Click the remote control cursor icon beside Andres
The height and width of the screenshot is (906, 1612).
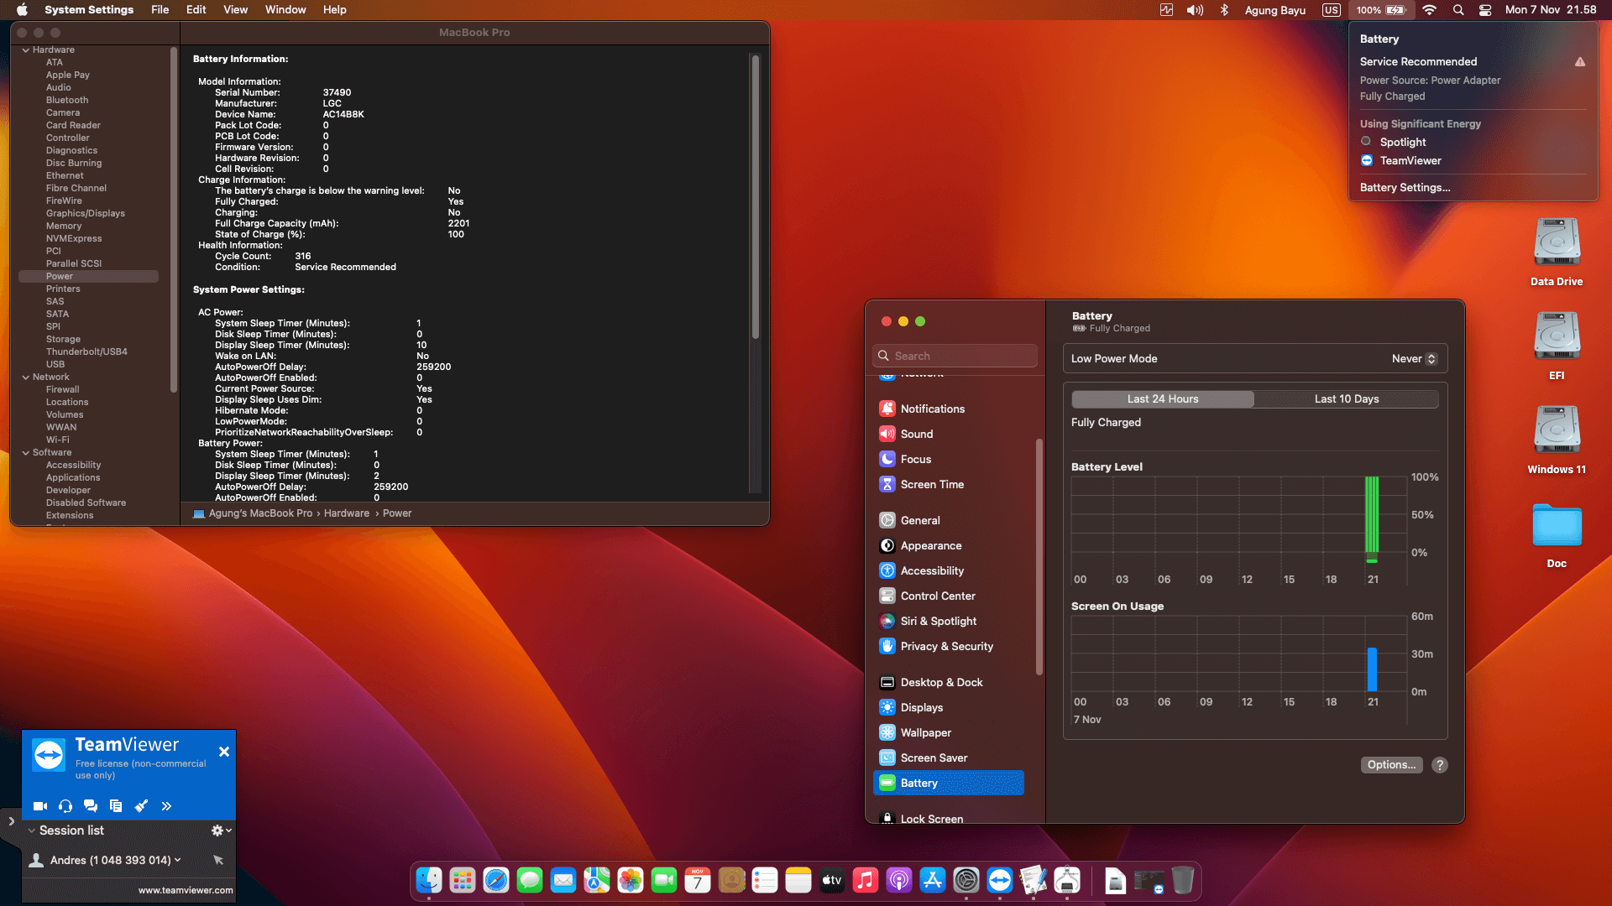[218, 860]
